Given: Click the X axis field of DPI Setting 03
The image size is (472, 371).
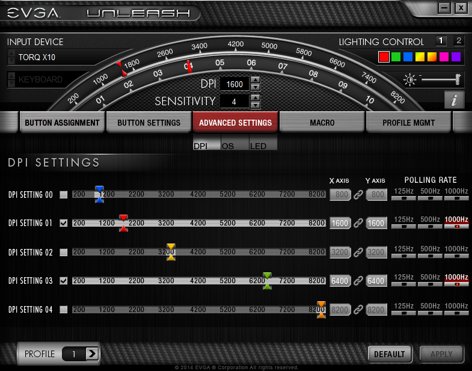Looking at the screenshot, I should coord(340,281).
